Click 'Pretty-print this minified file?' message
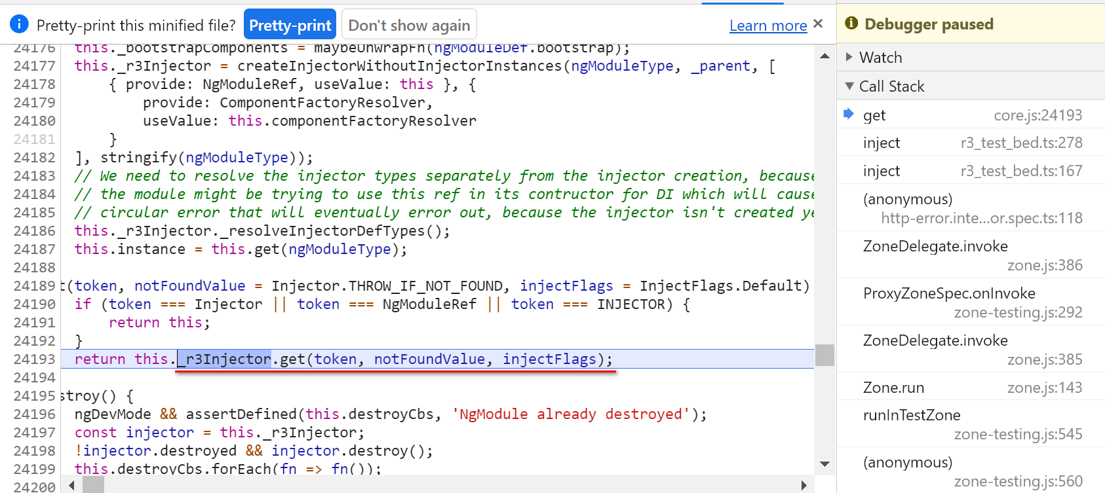This screenshot has height=493, width=1105. [x=136, y=26]
